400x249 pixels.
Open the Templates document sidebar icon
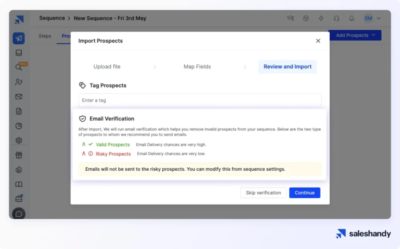click(19, 111)
